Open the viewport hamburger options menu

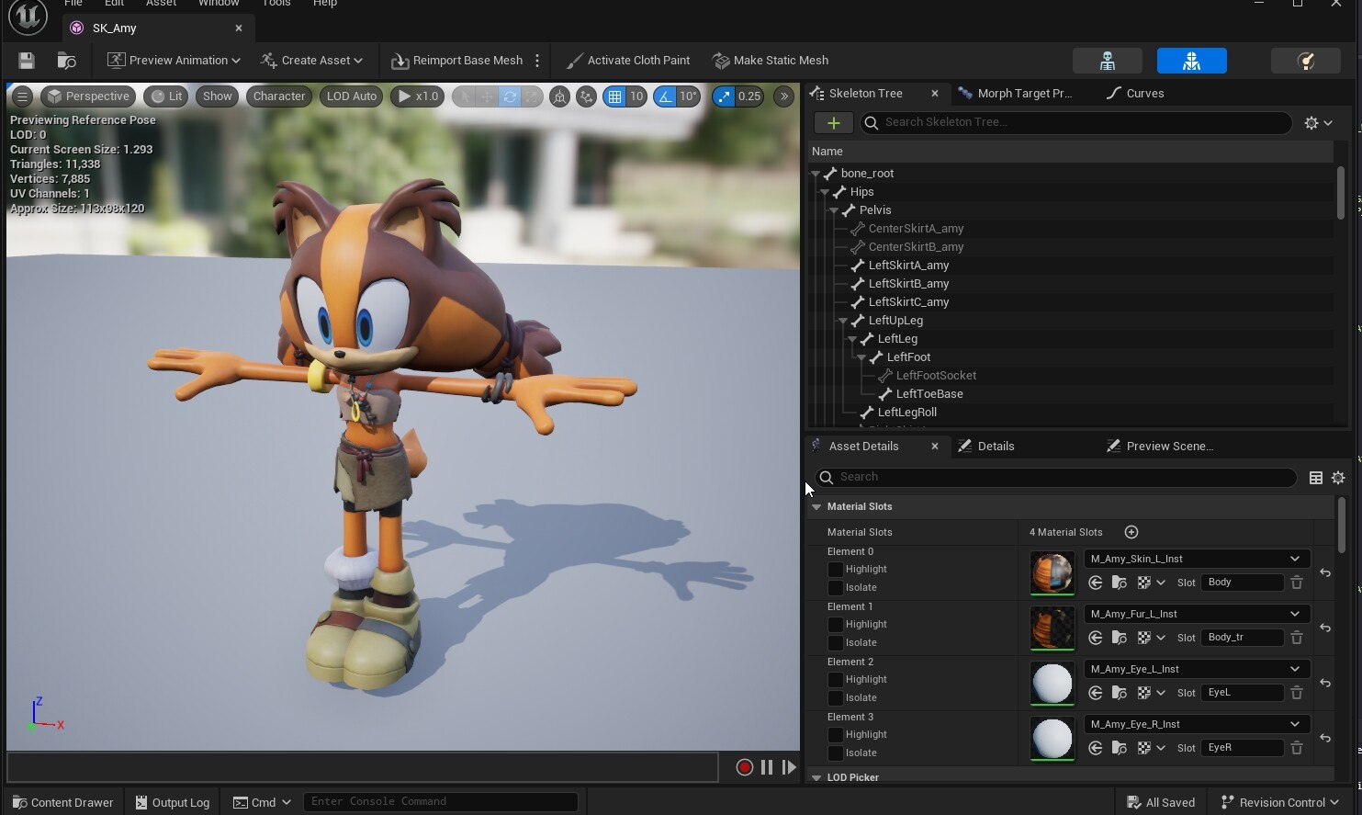(22, 96)
